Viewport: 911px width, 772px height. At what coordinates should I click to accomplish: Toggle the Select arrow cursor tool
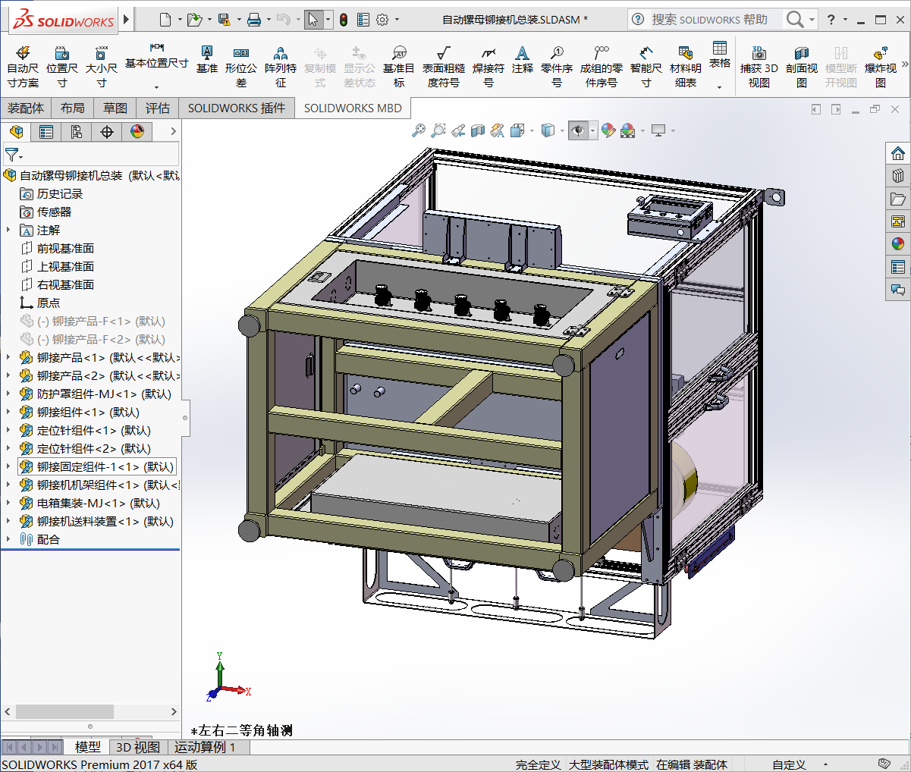point(313,20)
